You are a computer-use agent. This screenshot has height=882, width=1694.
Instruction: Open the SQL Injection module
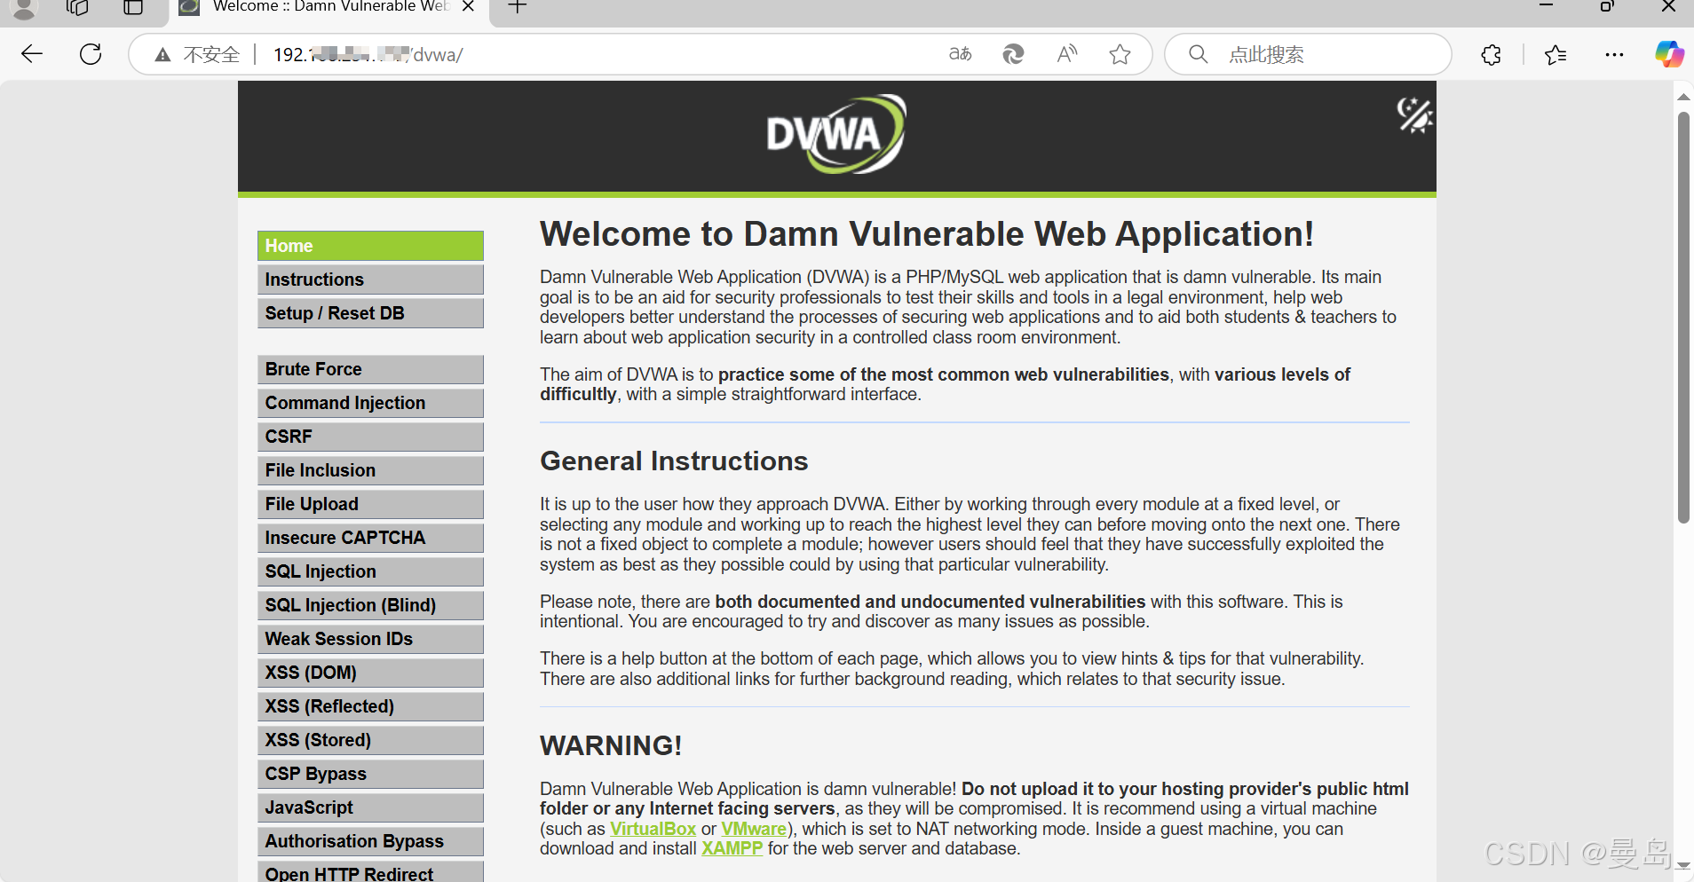click(370, 571)
